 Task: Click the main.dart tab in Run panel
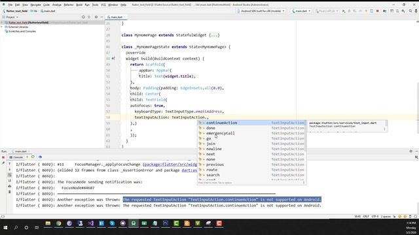[20, 151]
